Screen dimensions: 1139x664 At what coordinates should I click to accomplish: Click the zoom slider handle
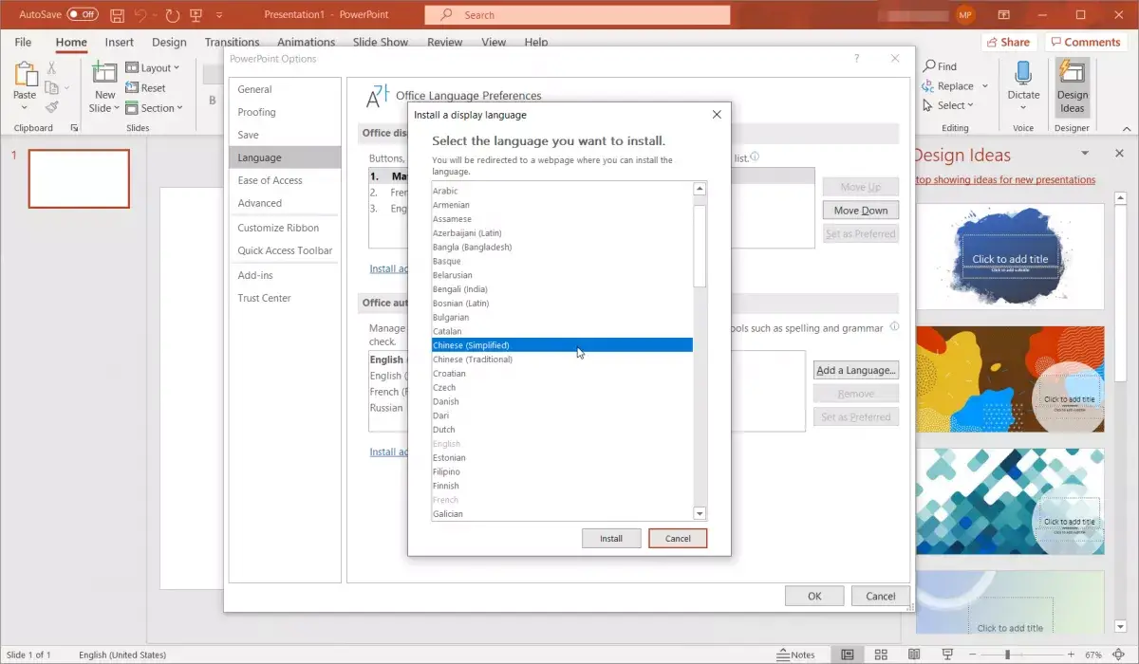pyautogui.click(x=1006, y=655)
